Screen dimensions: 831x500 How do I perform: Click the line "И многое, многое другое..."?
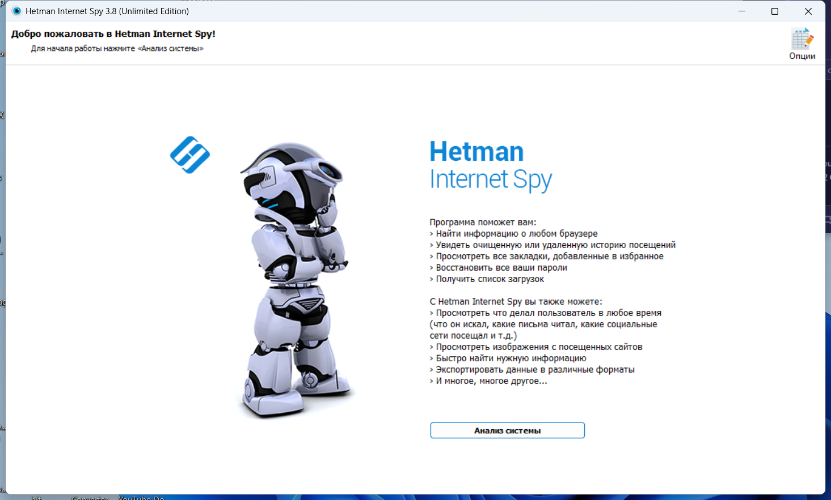click(491, 381)
